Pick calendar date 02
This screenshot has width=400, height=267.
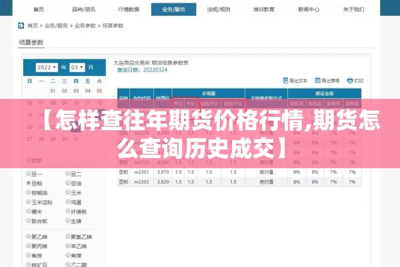[65, 91]
